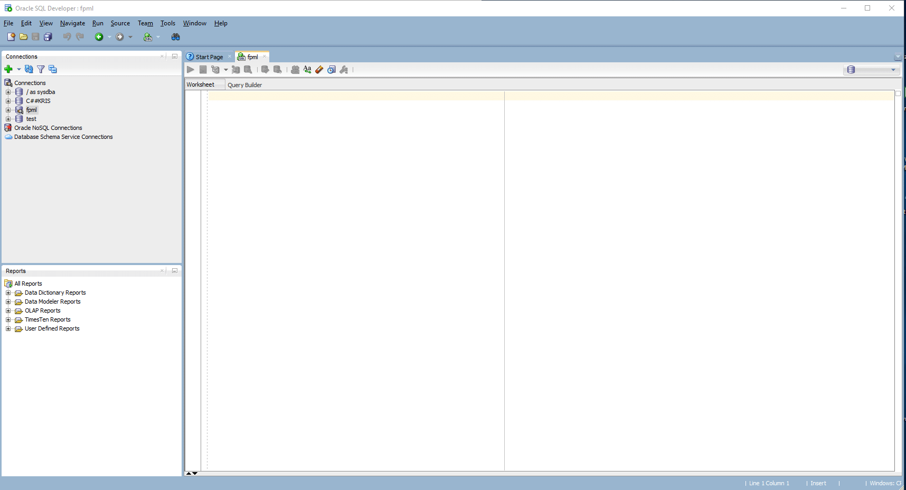Add a new connection with green plus

(x=8, y=69)
